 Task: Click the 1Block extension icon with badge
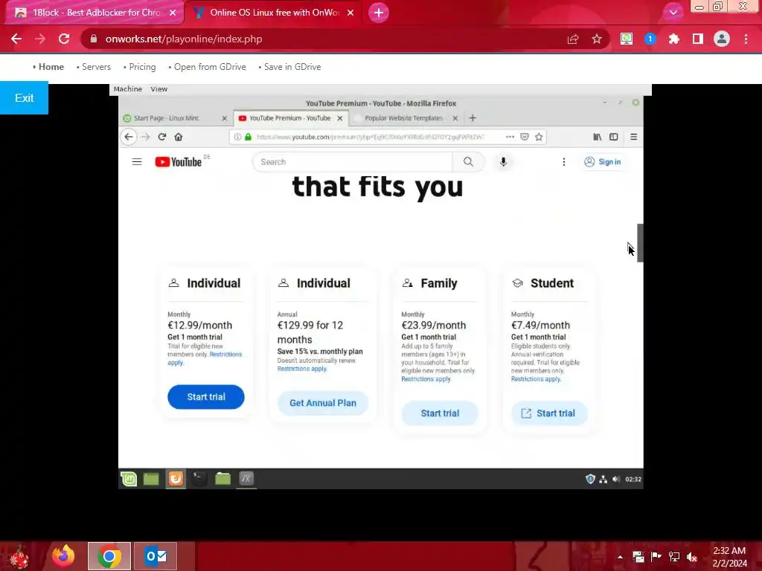point(650,39)
